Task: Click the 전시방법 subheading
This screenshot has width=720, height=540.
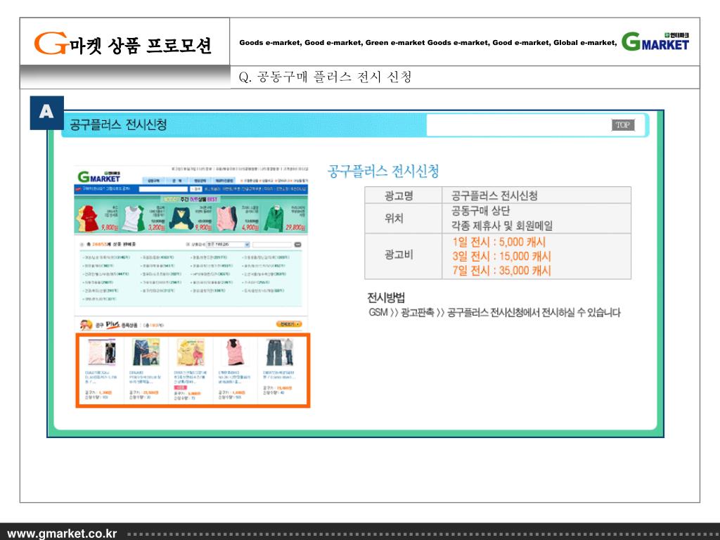Action: point(386,297)
